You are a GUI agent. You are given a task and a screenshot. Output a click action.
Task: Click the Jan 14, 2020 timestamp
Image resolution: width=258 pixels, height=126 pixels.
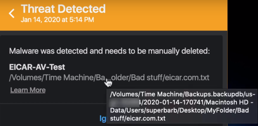click(57, 20)
